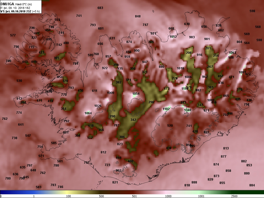Click the map value '1018'
This screenshot has width=264, height=198.
181,68
